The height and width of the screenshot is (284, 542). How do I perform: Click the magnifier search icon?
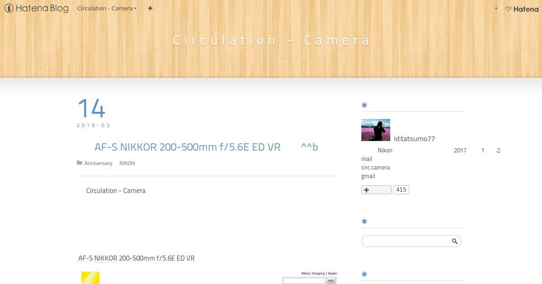[455, 241]
